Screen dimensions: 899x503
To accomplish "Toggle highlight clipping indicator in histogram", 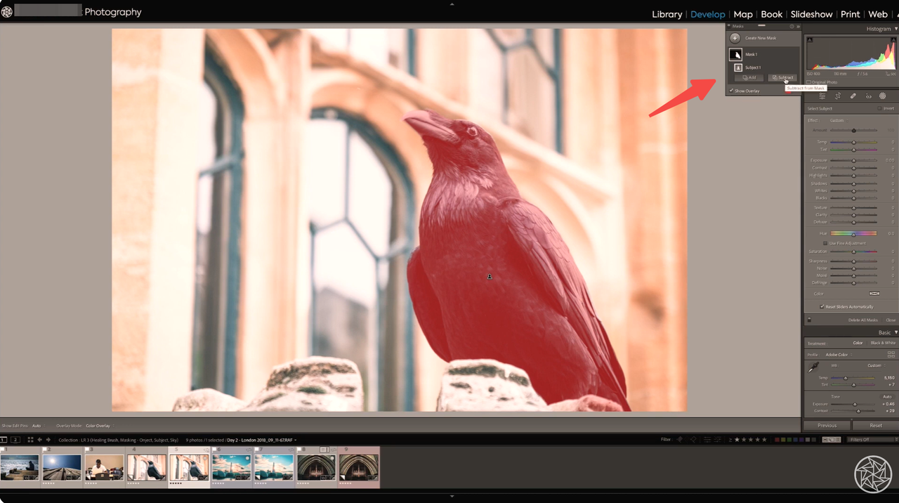I will 893,40.
